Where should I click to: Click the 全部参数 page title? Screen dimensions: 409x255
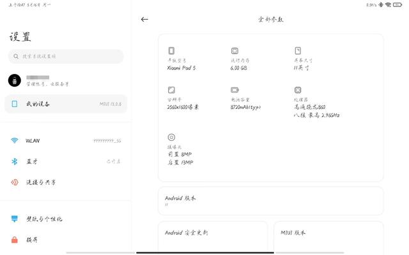tap(271, 20)
